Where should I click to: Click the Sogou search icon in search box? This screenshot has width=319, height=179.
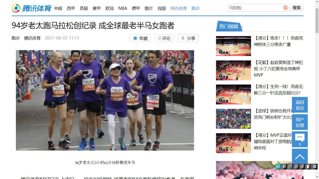click(285, 8)
